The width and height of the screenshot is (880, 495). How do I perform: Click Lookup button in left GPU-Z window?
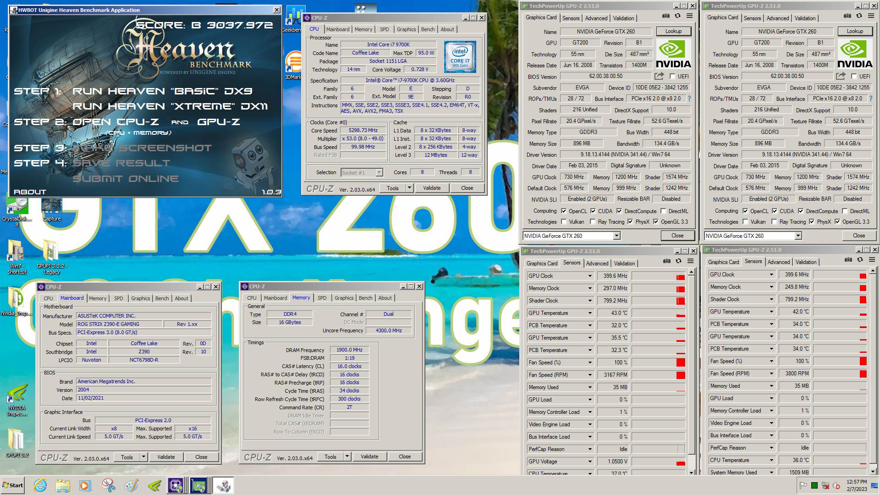coord(673,31)
